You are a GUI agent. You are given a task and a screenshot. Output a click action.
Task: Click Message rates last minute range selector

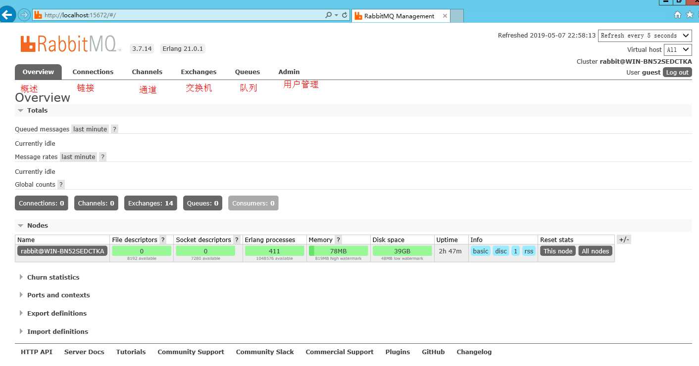pos(78,157)
